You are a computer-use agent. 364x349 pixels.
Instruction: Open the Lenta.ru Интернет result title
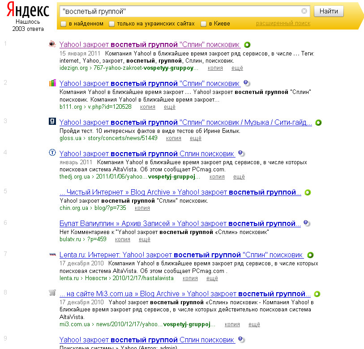click(181, 255)
